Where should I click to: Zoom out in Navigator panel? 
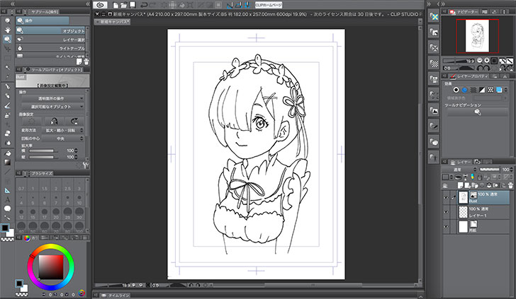tap(479, 61)
